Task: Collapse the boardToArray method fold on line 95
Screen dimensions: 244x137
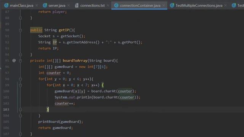Action: [20, 61]
